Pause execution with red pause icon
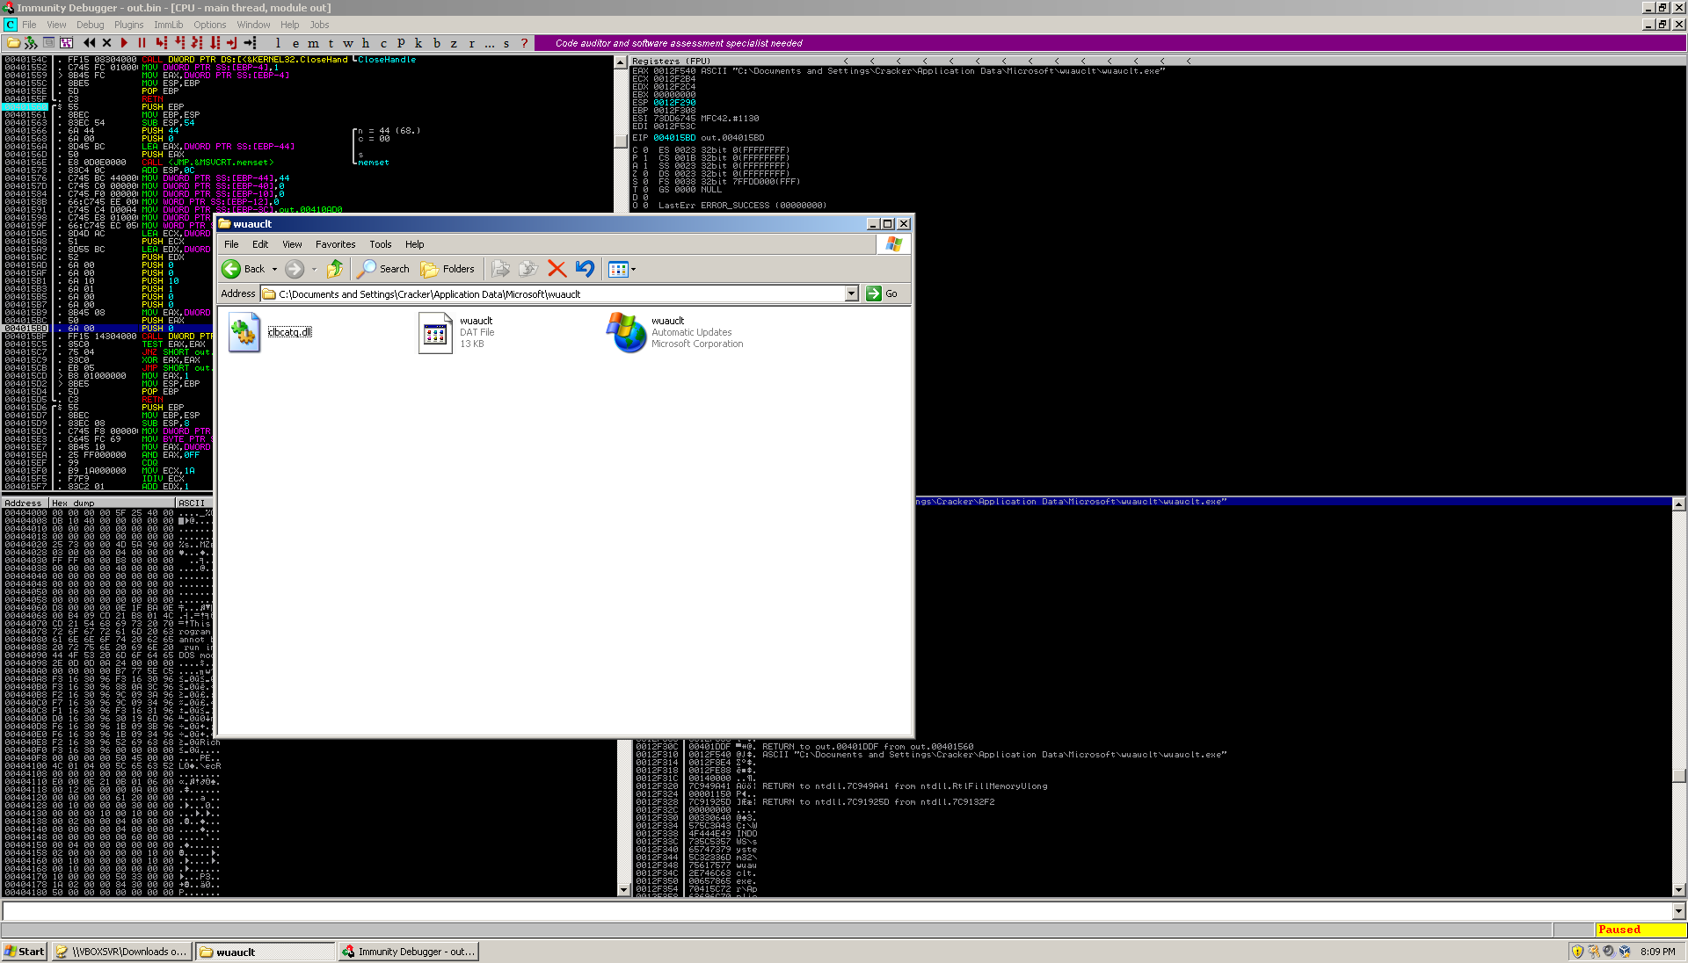The height and width of the screenshot is (963, 1688). tap(142, 43)
